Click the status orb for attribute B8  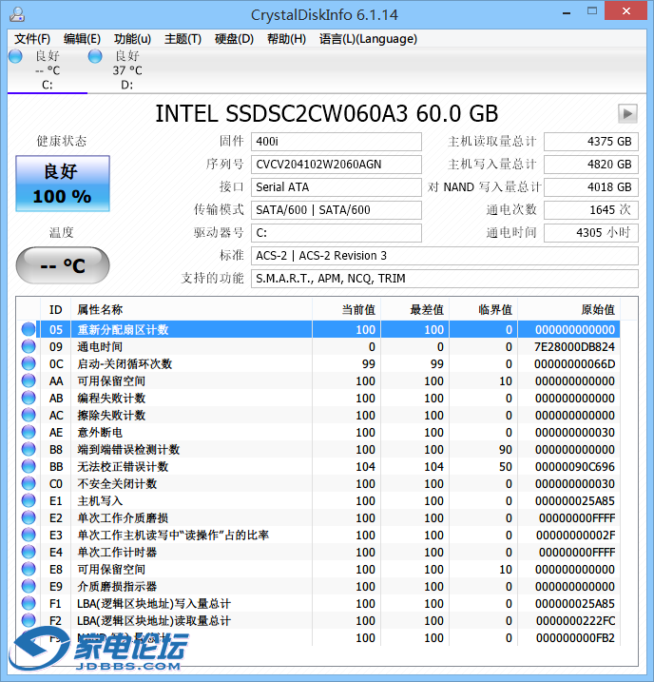pos(29,449)
